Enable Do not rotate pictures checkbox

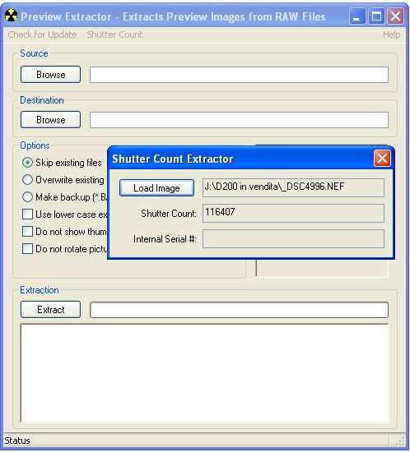27,249
